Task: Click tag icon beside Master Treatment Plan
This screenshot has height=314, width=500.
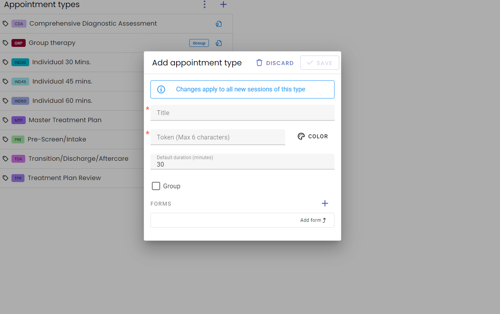Action: point(6,120)
